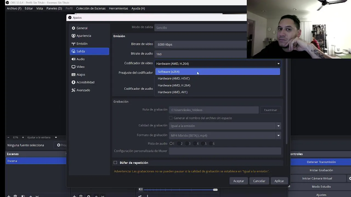Viewport: 351px width, 197px height.
Task: Open the Vista menu
Action: pos(40,8)
